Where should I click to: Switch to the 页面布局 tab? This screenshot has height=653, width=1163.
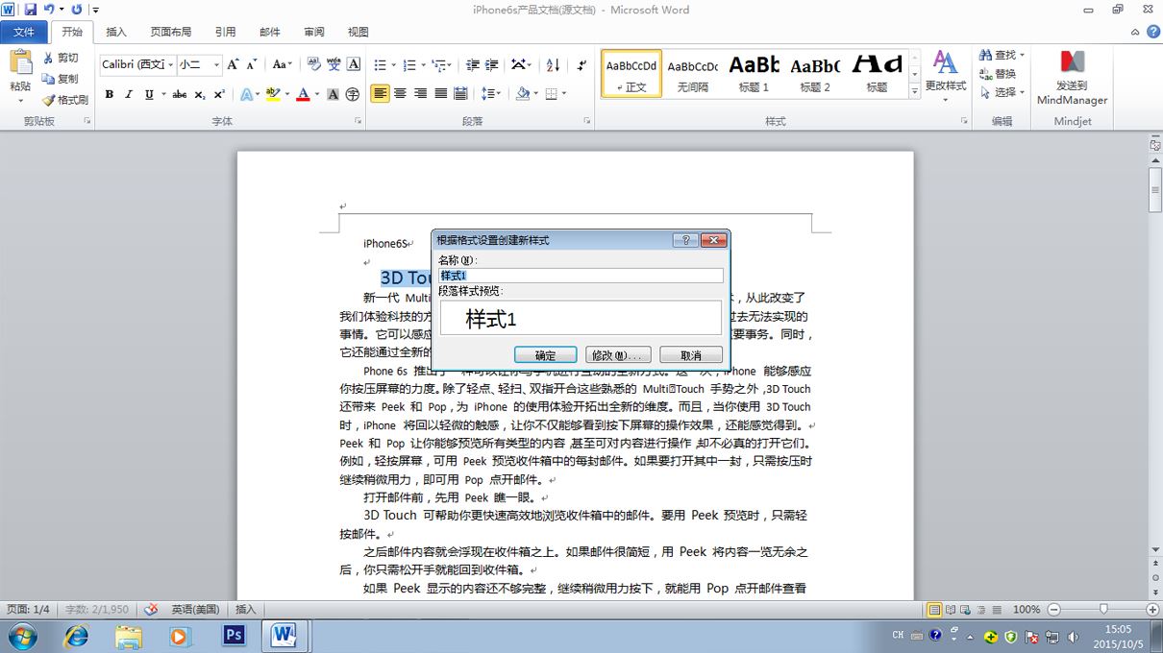pyautogui.click(x=171, y=32)
